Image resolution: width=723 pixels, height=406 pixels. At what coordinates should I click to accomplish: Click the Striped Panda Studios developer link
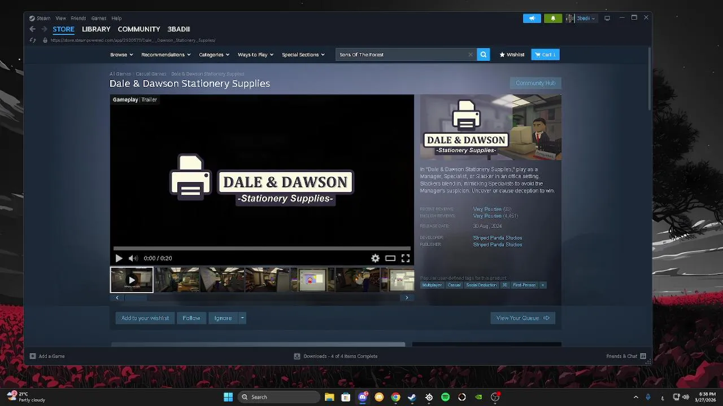pos(498,238)
